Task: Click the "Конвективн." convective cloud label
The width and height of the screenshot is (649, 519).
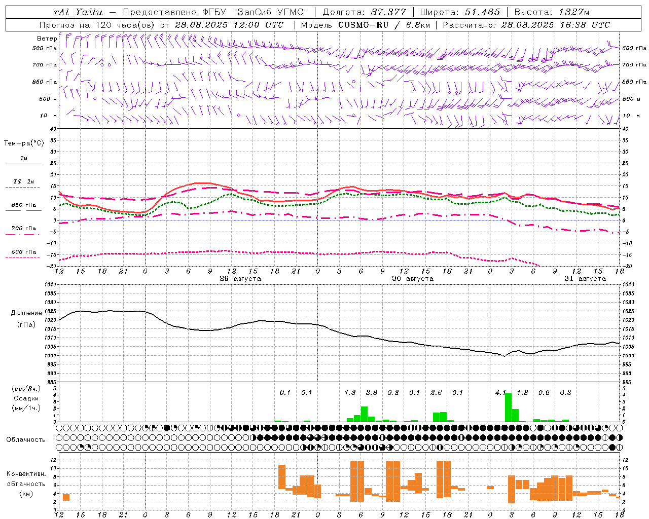Action: click(26, 474)
